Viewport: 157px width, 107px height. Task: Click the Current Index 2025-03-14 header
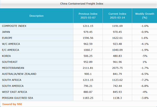[x=117, y=16]
